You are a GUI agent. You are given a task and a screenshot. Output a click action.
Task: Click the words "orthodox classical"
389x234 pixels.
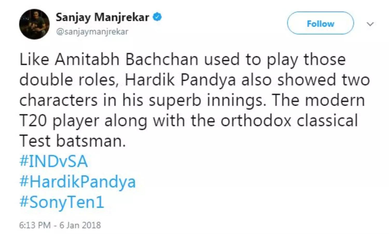(289, 121)
